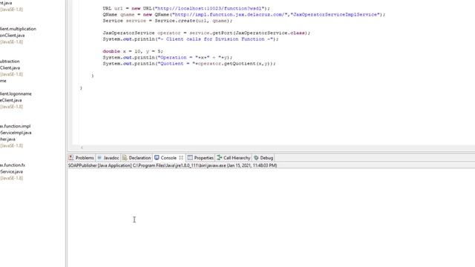
Task: Open the Debug tab
Action: click(266, 158)
